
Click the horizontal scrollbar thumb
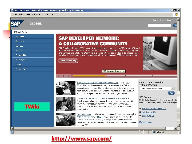(90, 128)
